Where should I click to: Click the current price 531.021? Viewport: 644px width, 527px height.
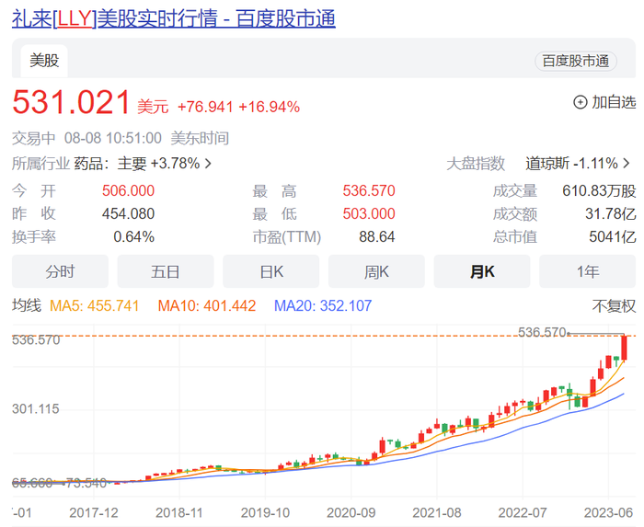72,102
